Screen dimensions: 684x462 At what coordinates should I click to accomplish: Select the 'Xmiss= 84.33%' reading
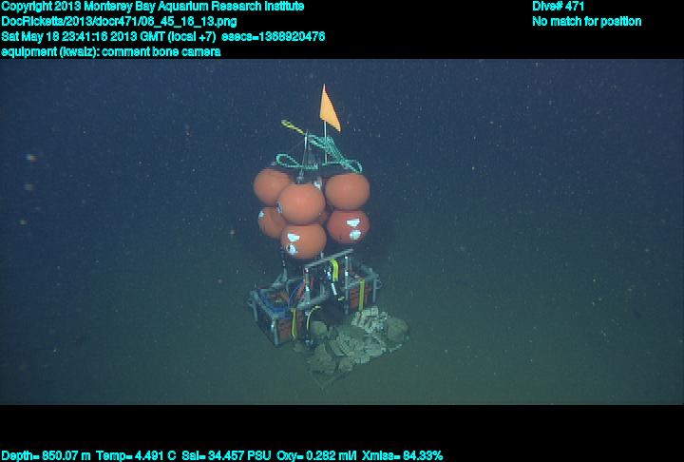coord(403,456)
